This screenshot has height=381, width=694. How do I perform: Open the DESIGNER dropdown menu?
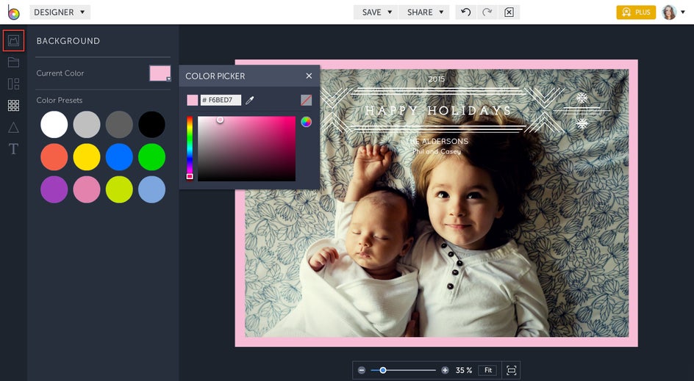pos(60,12)
